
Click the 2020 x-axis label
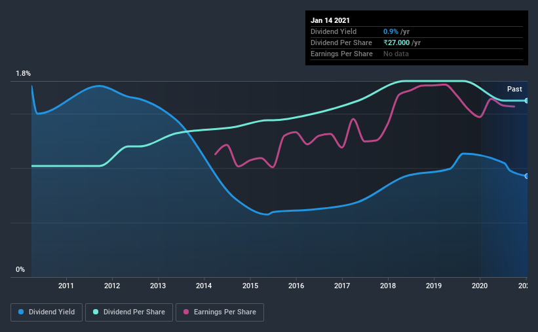click(480, 286)
